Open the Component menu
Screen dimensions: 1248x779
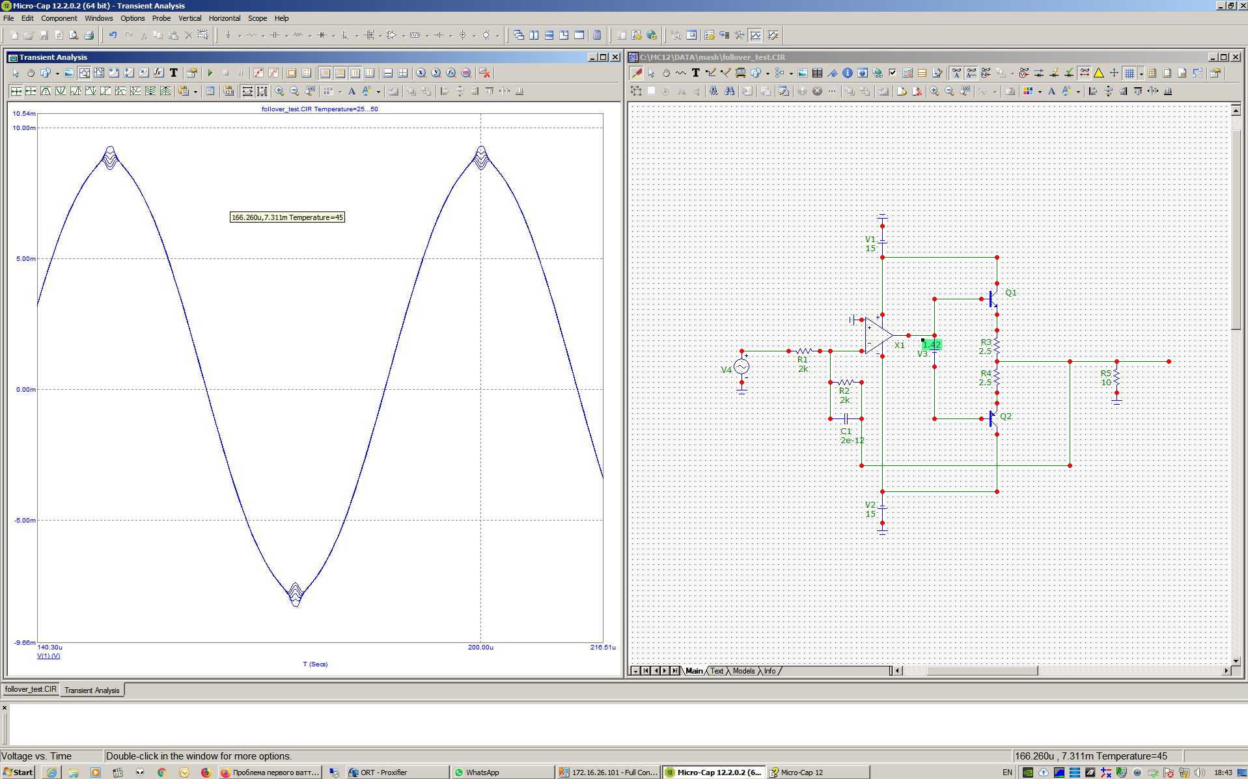[59, 18]
